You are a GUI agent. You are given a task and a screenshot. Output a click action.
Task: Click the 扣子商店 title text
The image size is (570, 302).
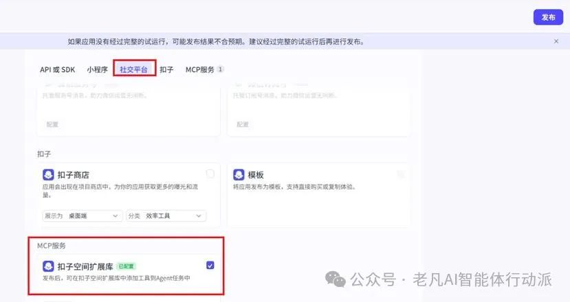click(74, 175)
